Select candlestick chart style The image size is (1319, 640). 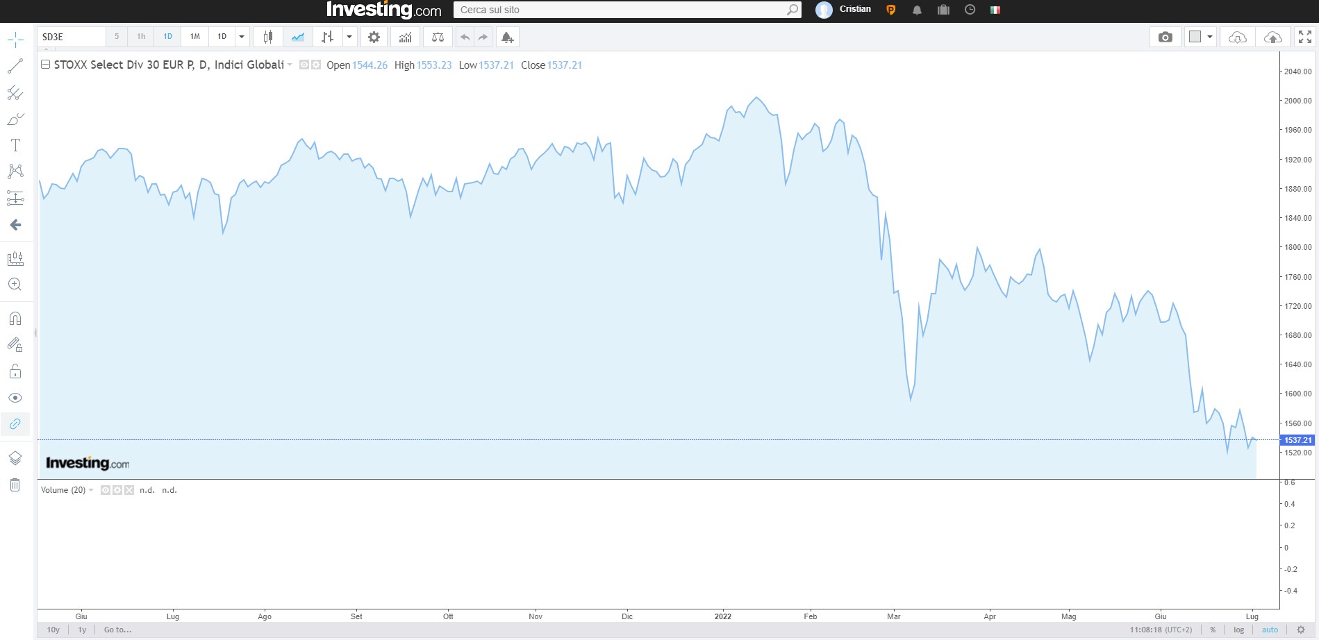pos(267,37)
